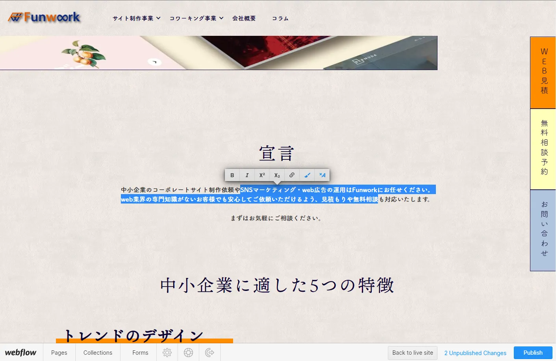Screen dimensions: 556x361
Task: Open Editor settings via the gear icon
Action: (167, 352)
